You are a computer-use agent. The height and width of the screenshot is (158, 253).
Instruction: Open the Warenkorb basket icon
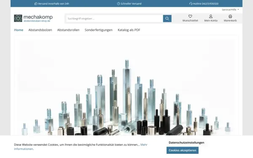click(230, 16)
